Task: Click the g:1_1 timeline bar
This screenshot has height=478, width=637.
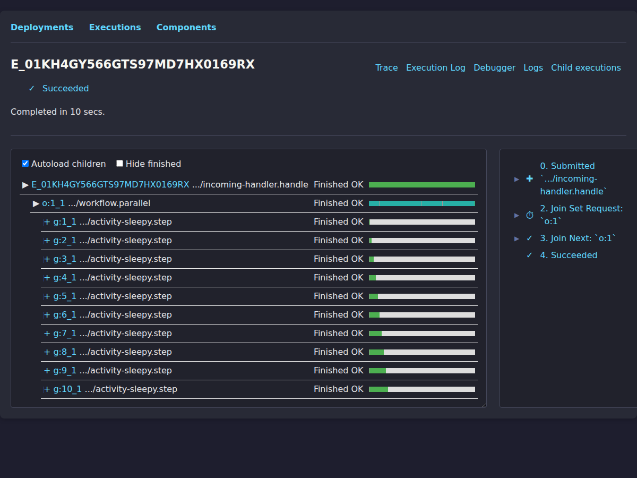Action: tap(422, 222)
